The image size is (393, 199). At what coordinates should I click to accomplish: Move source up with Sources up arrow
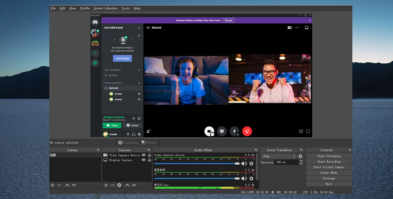127,185
